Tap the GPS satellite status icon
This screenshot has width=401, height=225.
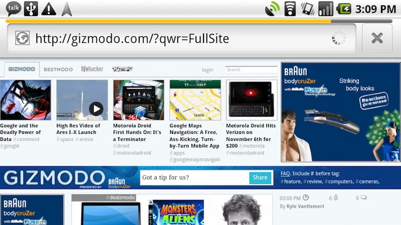tap(272, 9)
